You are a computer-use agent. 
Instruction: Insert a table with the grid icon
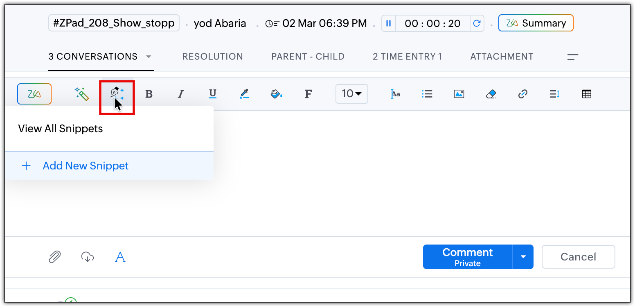[586, 94]
